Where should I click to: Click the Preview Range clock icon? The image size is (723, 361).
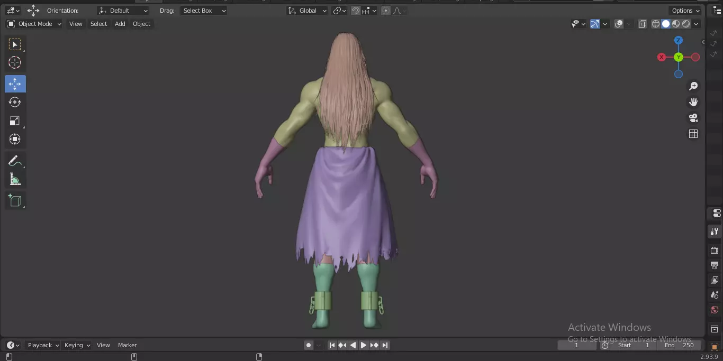[x=605, y=345]
